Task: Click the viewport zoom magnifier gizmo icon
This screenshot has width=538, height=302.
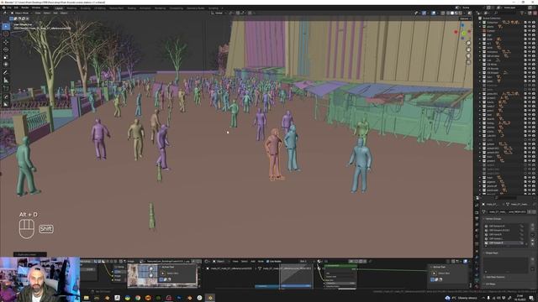Action: [x=468, y=43]
